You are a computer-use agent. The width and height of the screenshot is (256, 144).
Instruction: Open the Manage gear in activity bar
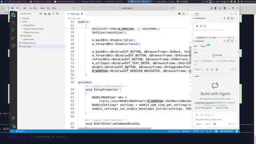pyautogui.click(x=13, y=126)
